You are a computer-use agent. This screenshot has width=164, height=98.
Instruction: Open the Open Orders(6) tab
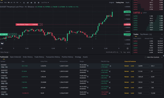pyautogui.click(x=15, y=57)
